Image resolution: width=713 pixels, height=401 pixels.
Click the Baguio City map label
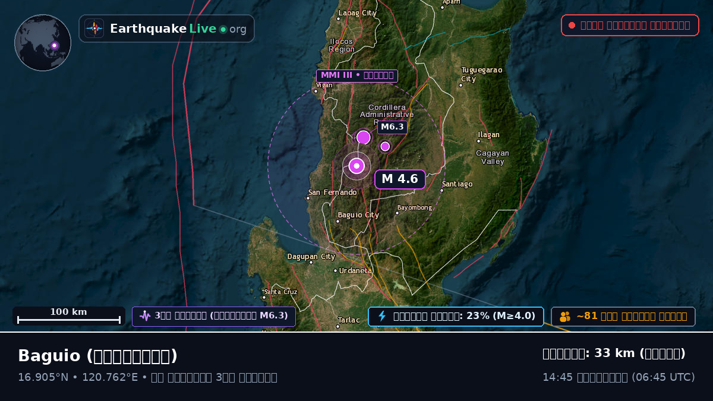pyautogui.click(x=358, y=216)
